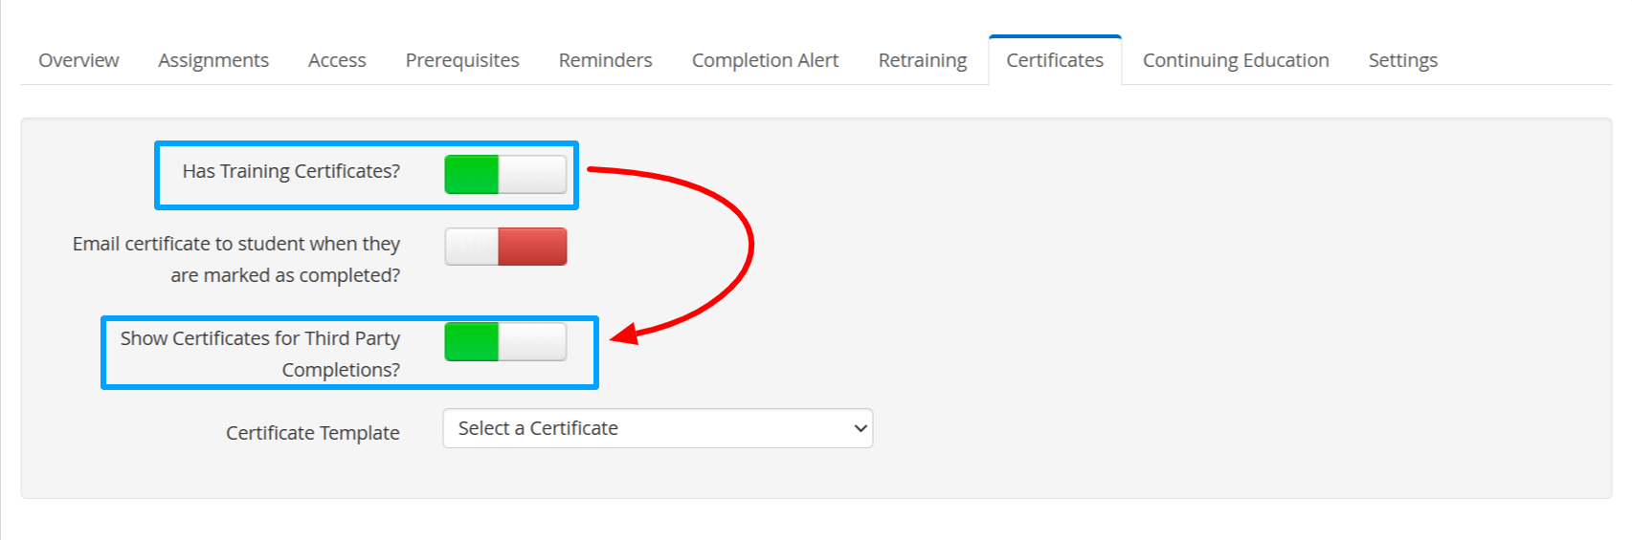Open the Certificate Template dropdown
Viewport: 1632px width, 540px height.
coord(658,428)
